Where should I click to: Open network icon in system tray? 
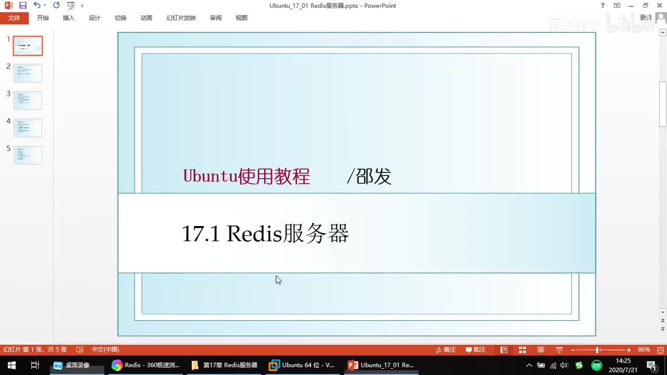tap(553, 365)
